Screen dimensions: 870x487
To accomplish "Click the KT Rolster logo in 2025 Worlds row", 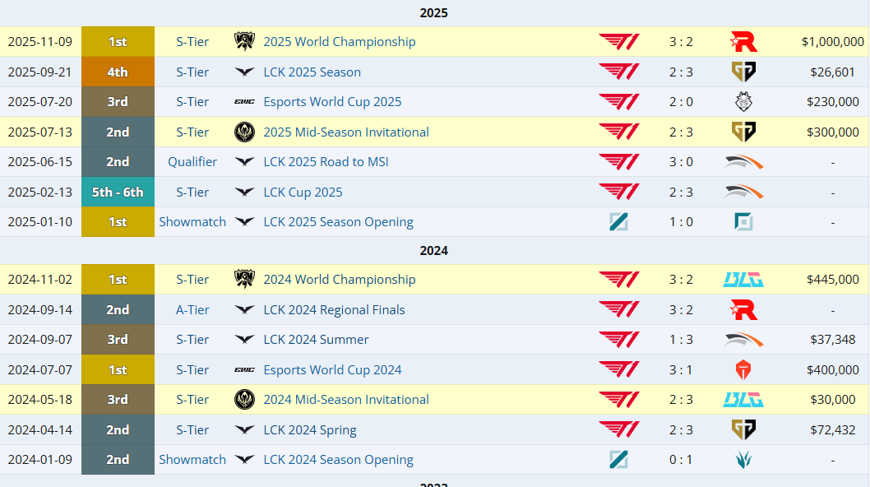I will pos(743,42).
